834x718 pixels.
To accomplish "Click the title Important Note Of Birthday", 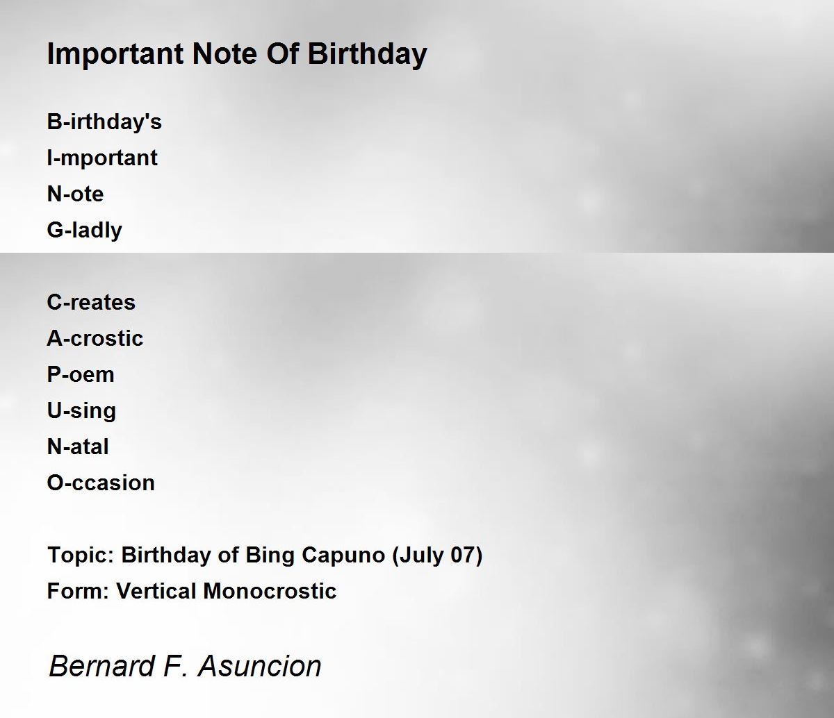I will click(x=237, y=54).
